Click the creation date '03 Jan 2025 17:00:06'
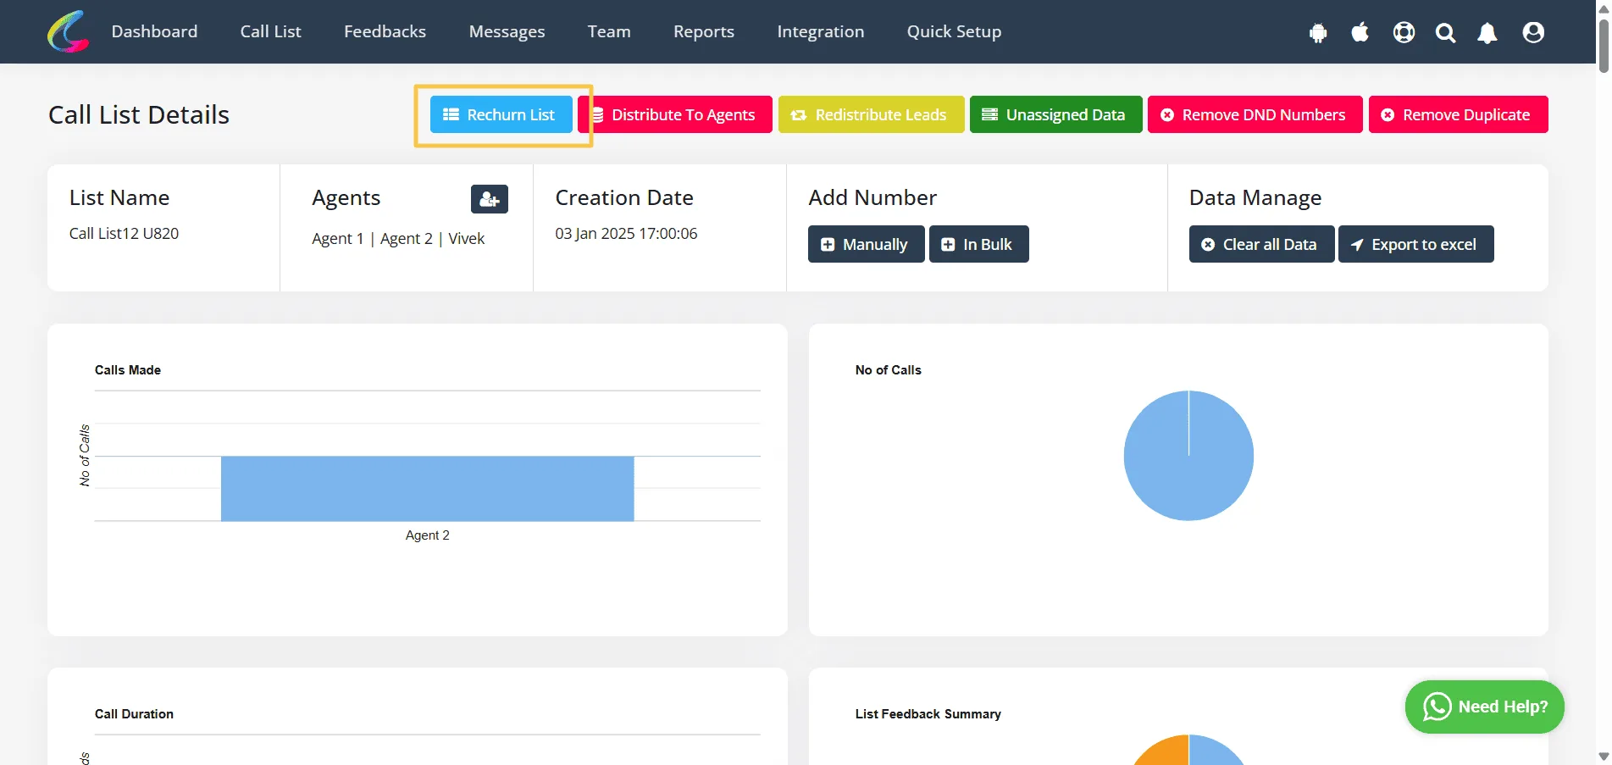 (x=626, y=233)
